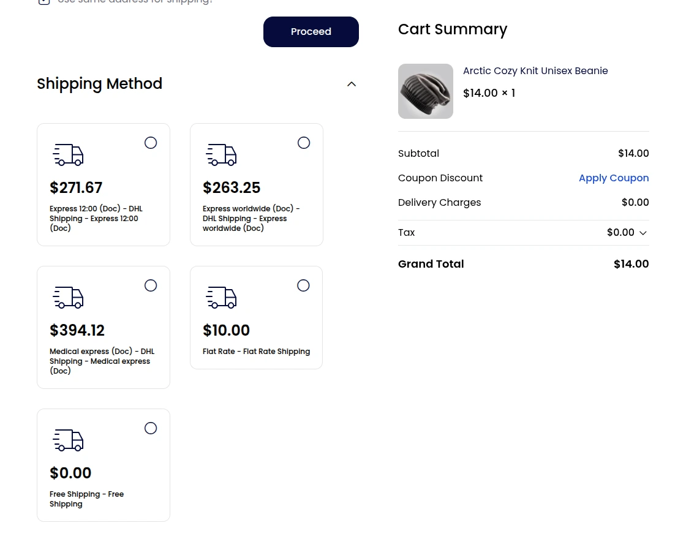
Task: Click truck icon on Free Shipping card
Action: click(68, 440)
